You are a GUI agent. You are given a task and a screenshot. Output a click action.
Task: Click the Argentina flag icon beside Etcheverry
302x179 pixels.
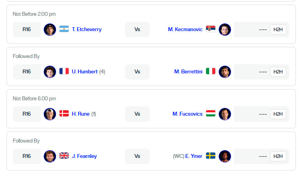click(64, 29)
